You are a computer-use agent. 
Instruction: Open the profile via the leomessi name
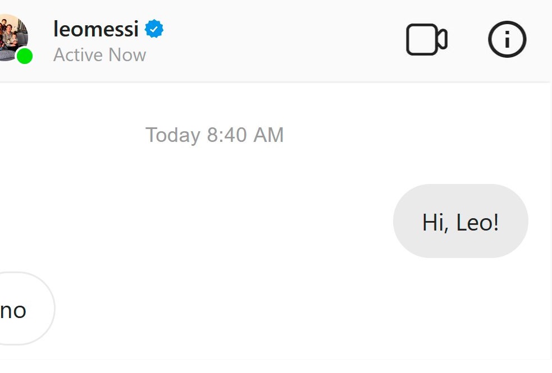pyautogui.click(x=95, y=29)
